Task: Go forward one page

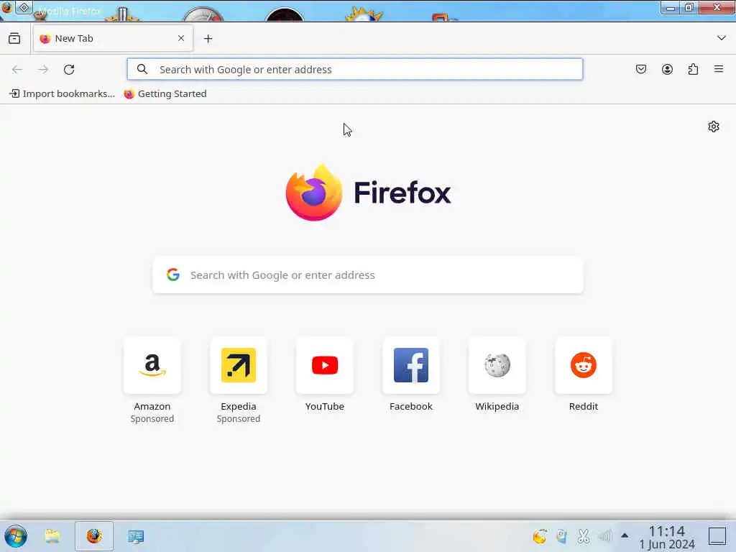Action: tap(43, 70)
